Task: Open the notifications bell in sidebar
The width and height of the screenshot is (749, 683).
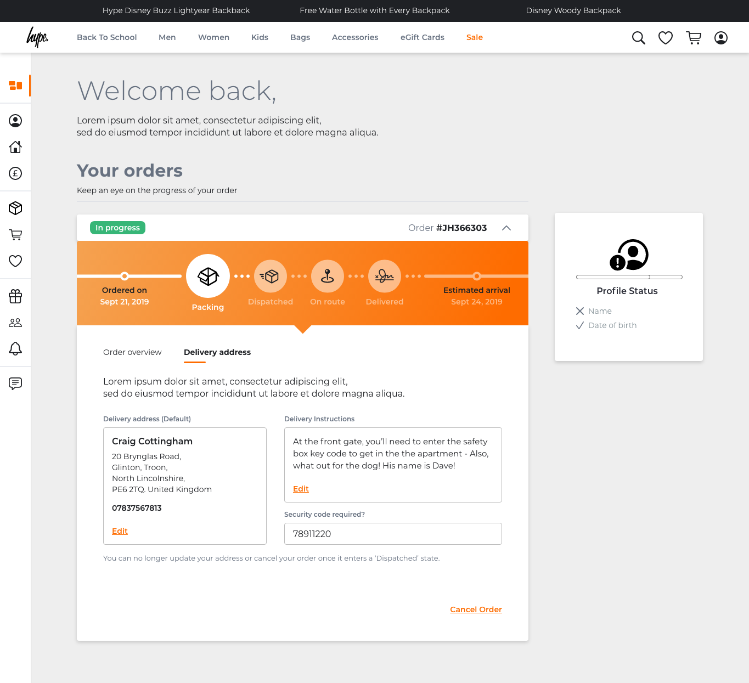Action: click(15, 349)
